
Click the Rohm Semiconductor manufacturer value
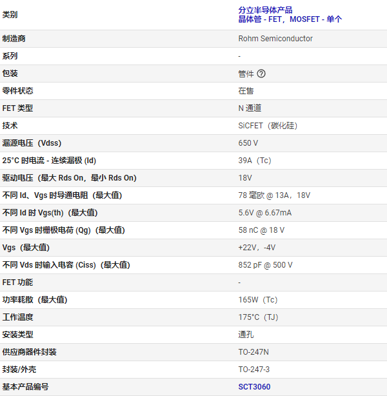point(275,39)
